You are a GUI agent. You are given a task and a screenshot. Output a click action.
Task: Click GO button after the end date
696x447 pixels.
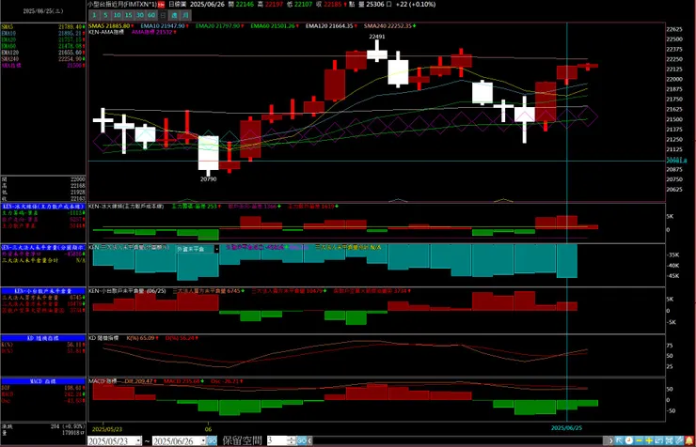click(x=213, y=440)
